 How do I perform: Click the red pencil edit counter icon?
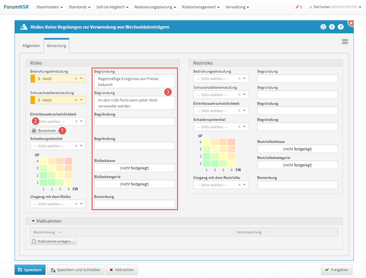tap(298, 7)
